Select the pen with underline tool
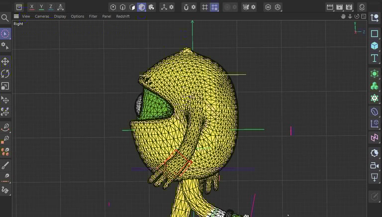The image size is (382, 217). click(5, 178)
